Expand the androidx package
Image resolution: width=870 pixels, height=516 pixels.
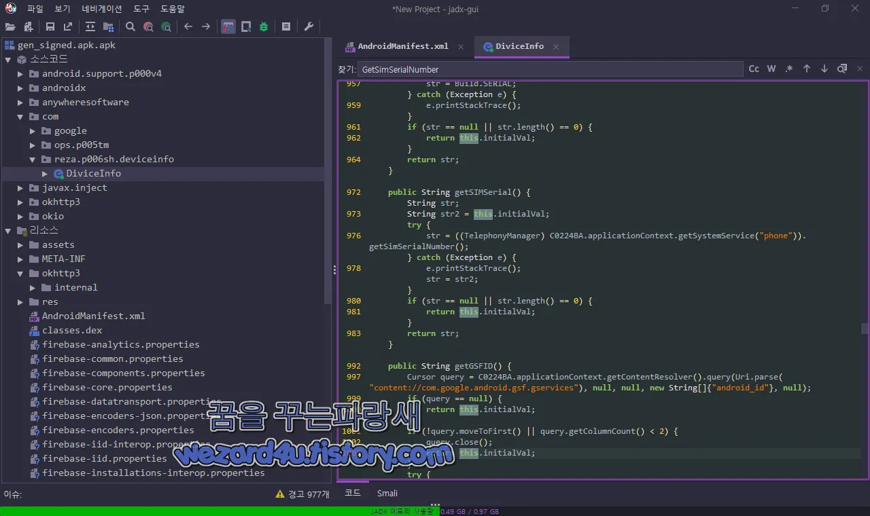click(x=20, y=88)
